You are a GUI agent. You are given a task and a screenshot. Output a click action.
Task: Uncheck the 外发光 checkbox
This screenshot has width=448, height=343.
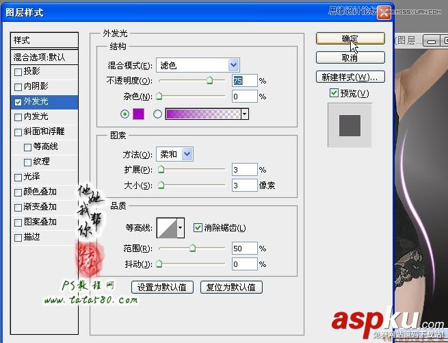(18, 102)
